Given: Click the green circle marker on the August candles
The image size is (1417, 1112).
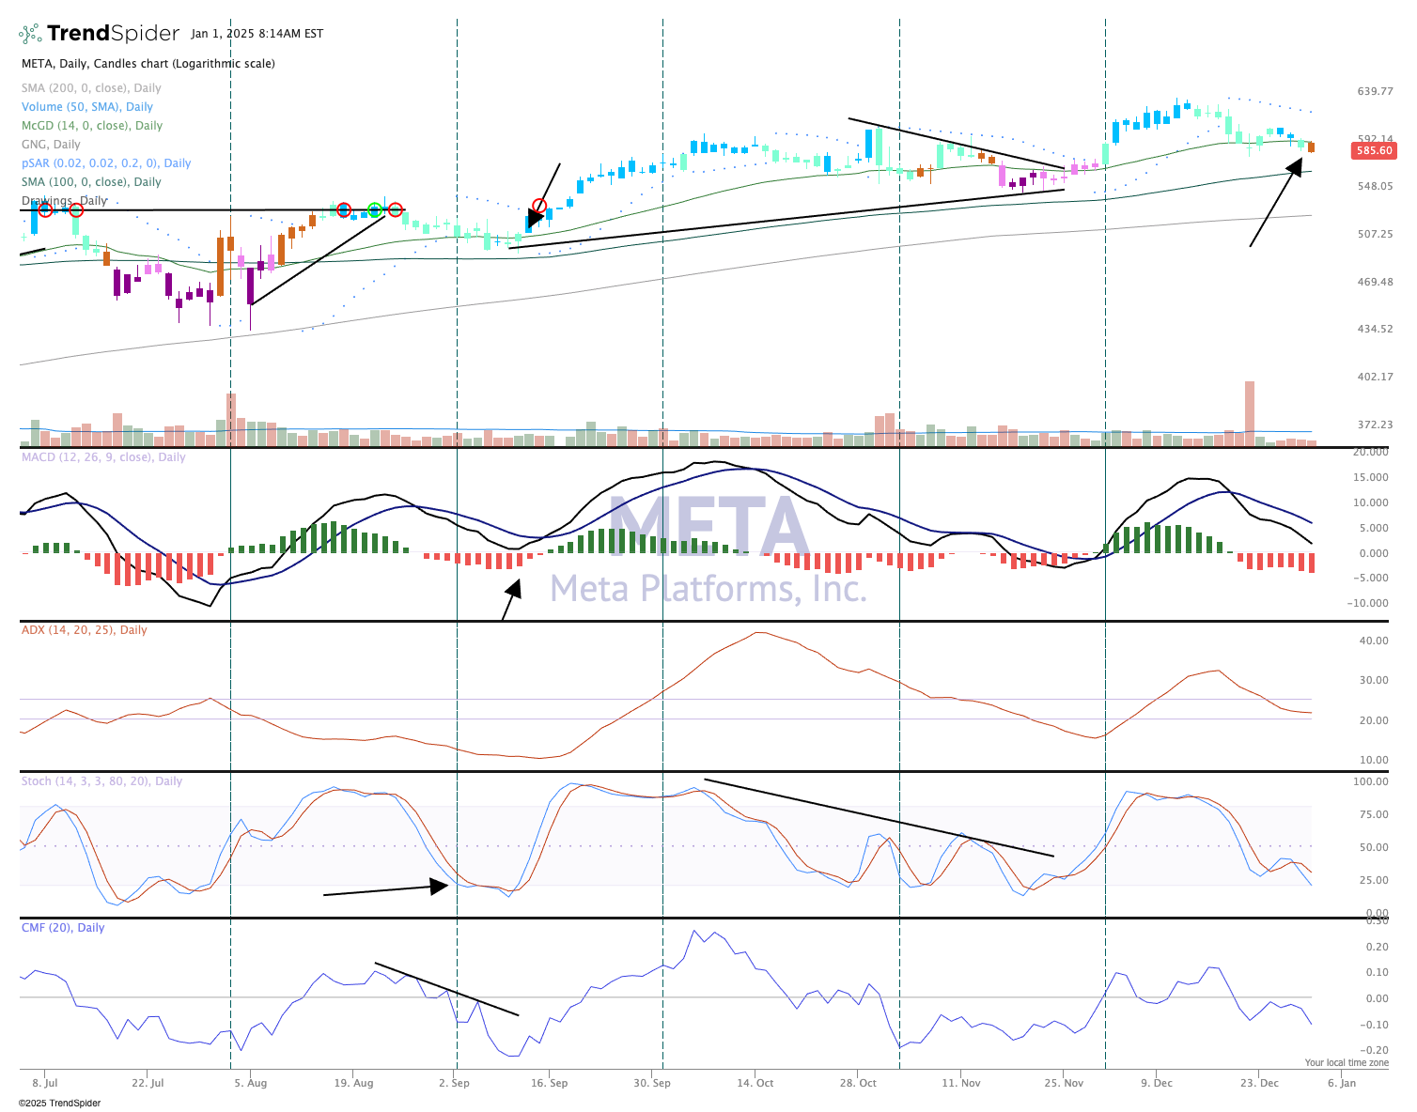Looking at the screenshot, I should click(x=375, y=209).
